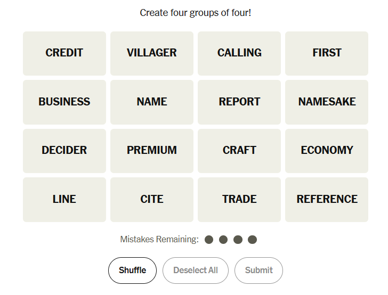Click the Submit button
The height and width of the screenshot is (295, 388).
tap(258, 271)
